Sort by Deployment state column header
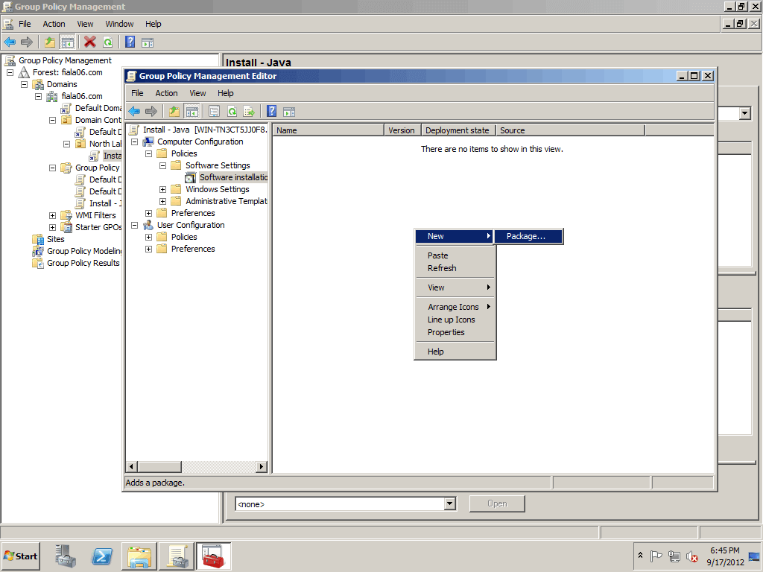The image size is (763, 572). pos(458,130)
